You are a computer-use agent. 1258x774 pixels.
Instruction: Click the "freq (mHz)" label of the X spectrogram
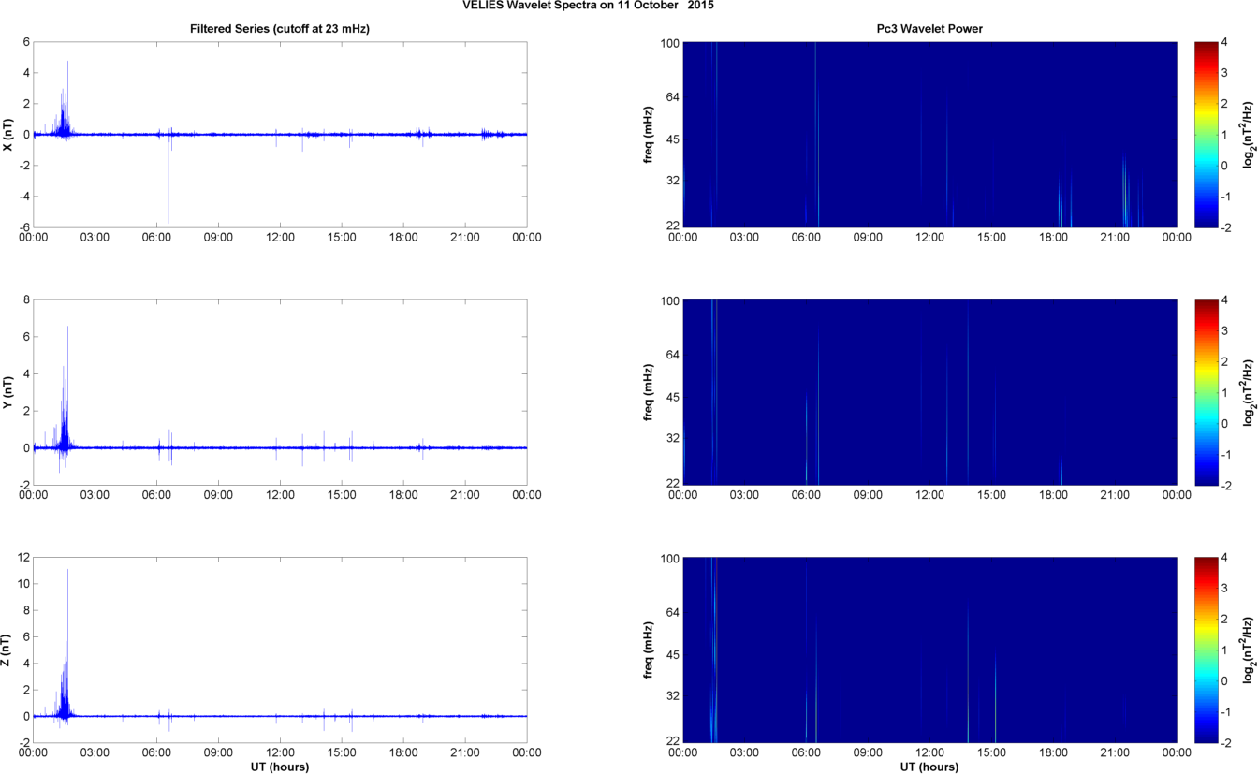648,134
